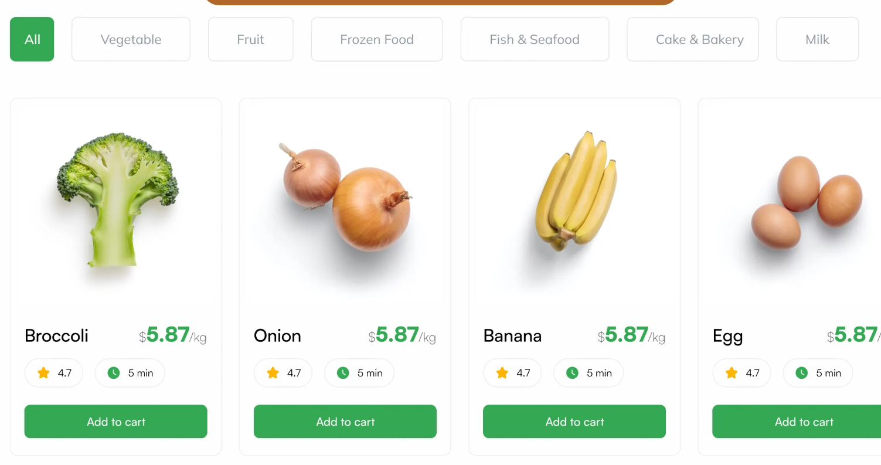This screenshot has height=465, width=881.
Task: Show Fish & Seafood products
Action: click(x=535, y=39)
